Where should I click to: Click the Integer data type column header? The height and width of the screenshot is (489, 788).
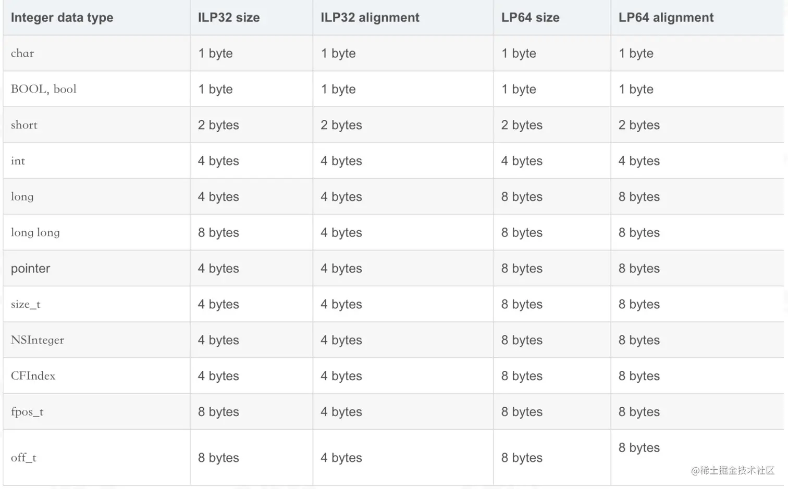tap(62, 18)
